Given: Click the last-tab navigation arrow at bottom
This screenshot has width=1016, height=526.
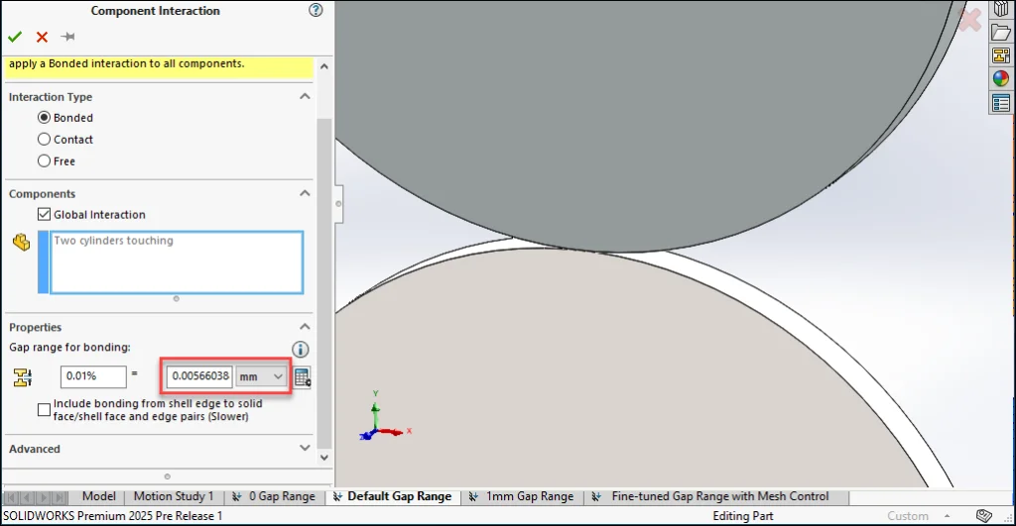Looking at the screenshot, I should (x=60, y=497).
